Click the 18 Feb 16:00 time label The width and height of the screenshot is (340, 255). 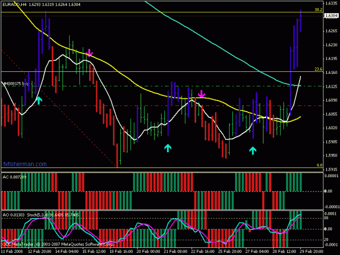click(121, 252)
